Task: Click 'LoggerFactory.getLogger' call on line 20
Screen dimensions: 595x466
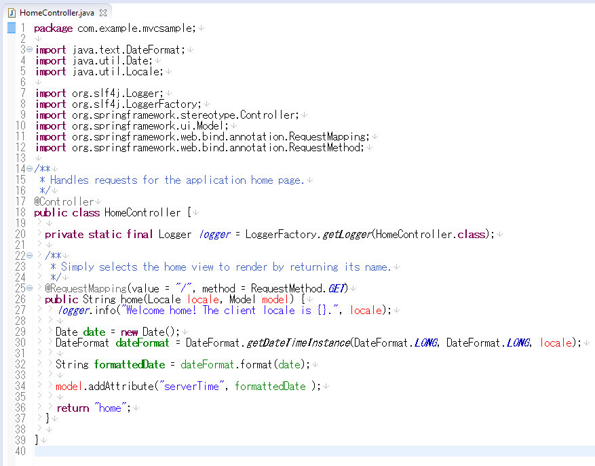Action: tap(308, 234)
